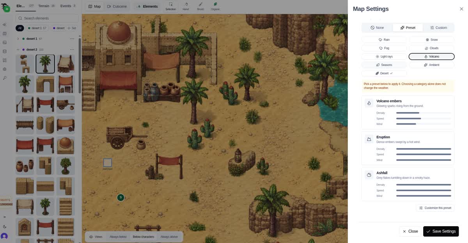Select the Hand tool
The width and height of the screenshot is (468, 243).
pos(186,6)
